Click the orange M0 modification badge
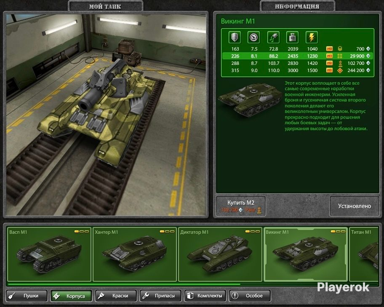 coord(329,49)
